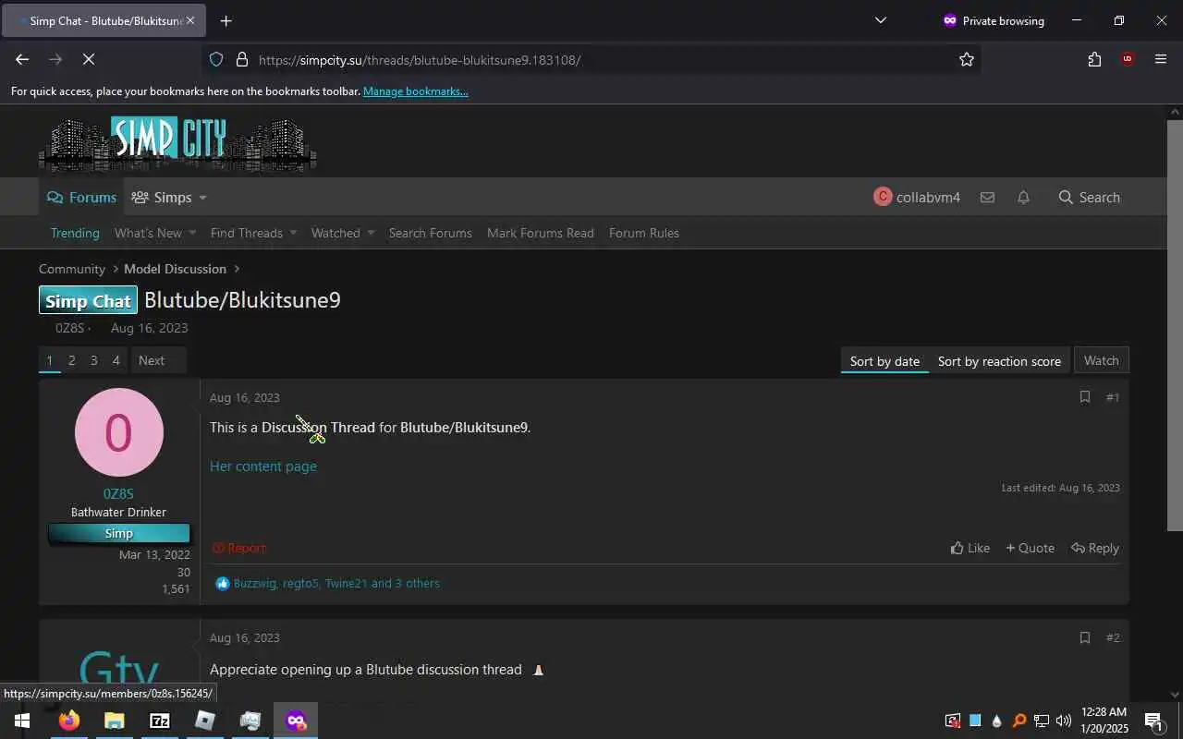Screen dimensions: 1183x739
Task: Open Trending sub-navigation link
Action: pyautogui.click(x=75, y=233)
